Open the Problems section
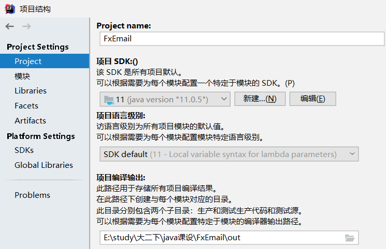The height and width of the screenshot is (249, 386). click(x=32, y=195)
